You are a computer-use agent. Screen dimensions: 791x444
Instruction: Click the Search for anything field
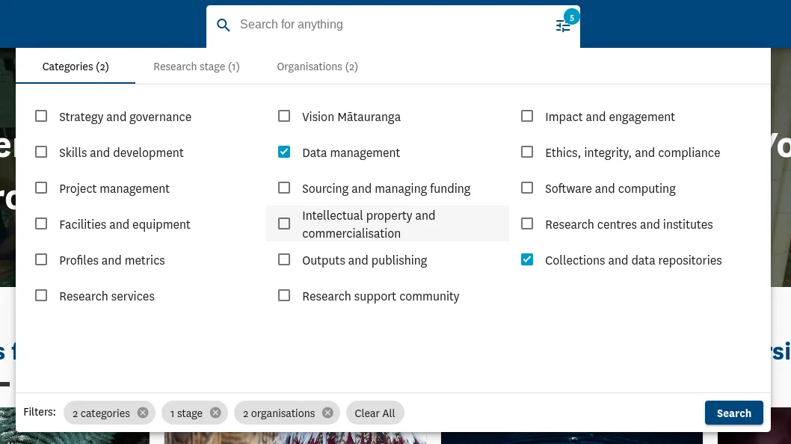(x=374, y=25)
